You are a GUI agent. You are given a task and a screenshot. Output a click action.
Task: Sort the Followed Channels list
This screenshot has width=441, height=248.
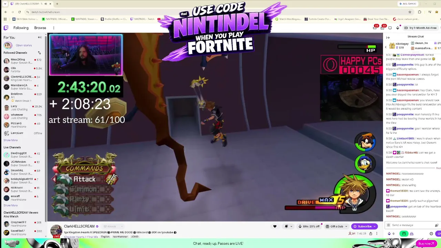pyautogui.click(x=39, y=53)
